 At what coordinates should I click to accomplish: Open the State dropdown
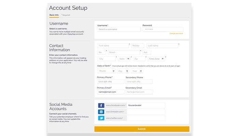pyautogui.click(x=124, y=59)
